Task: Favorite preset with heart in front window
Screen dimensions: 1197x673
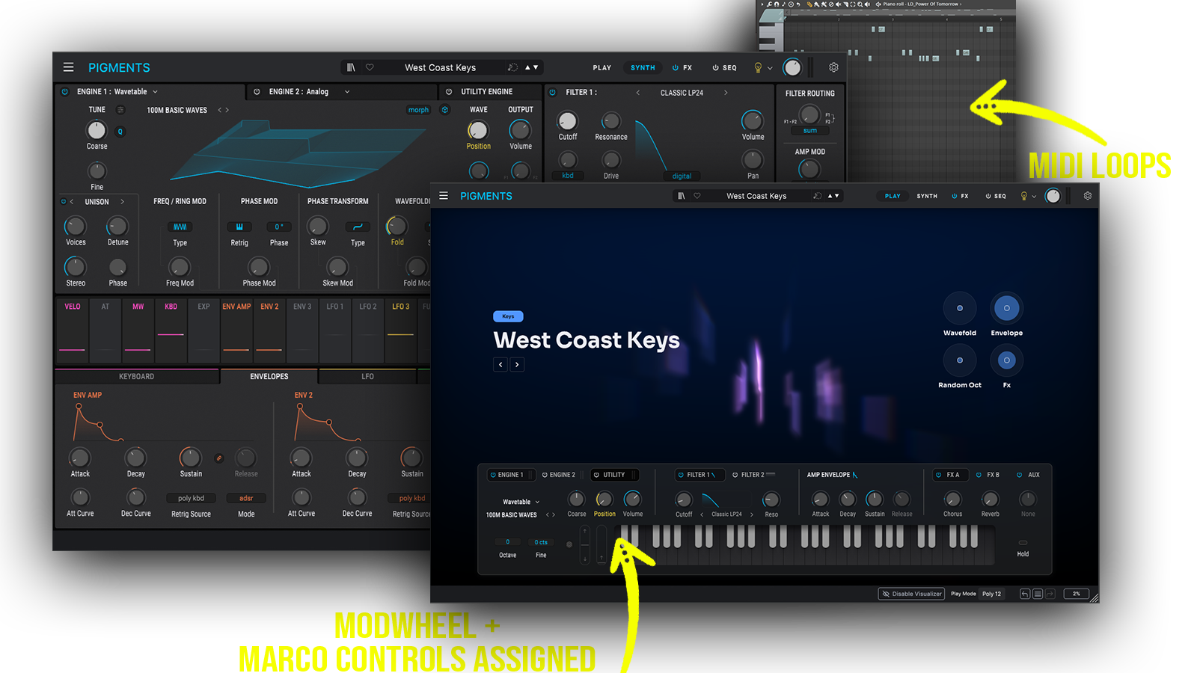Action: pos(697,196)
